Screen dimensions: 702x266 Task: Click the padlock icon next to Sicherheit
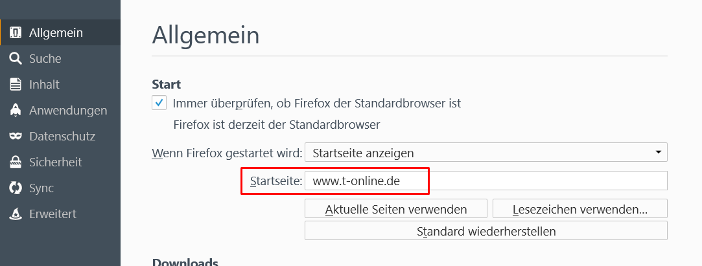pos(15,162)
